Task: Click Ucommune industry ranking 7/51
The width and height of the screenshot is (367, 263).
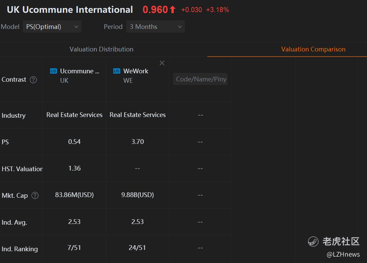Action: click(x=74, y=248)
